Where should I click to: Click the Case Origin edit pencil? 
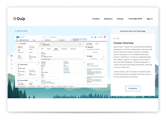pos(59,66)
